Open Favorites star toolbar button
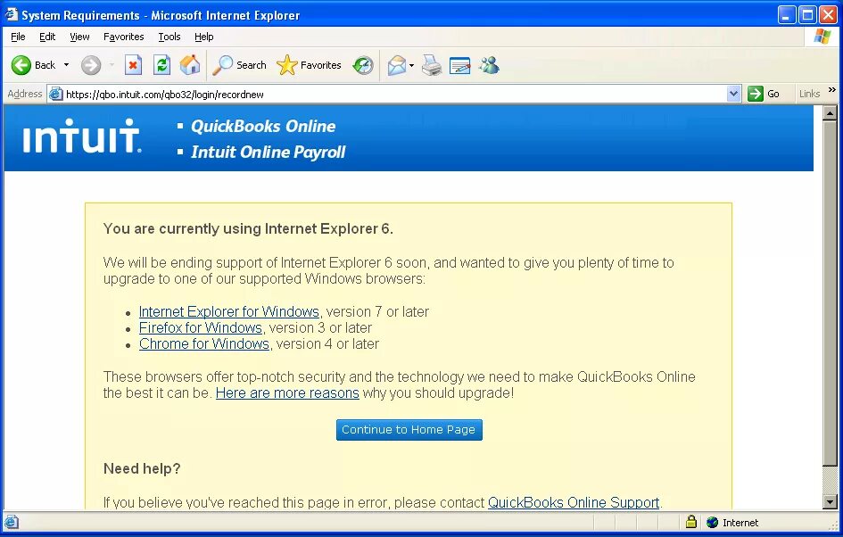This screenshot has height=537, width=843. coord(310,65)
